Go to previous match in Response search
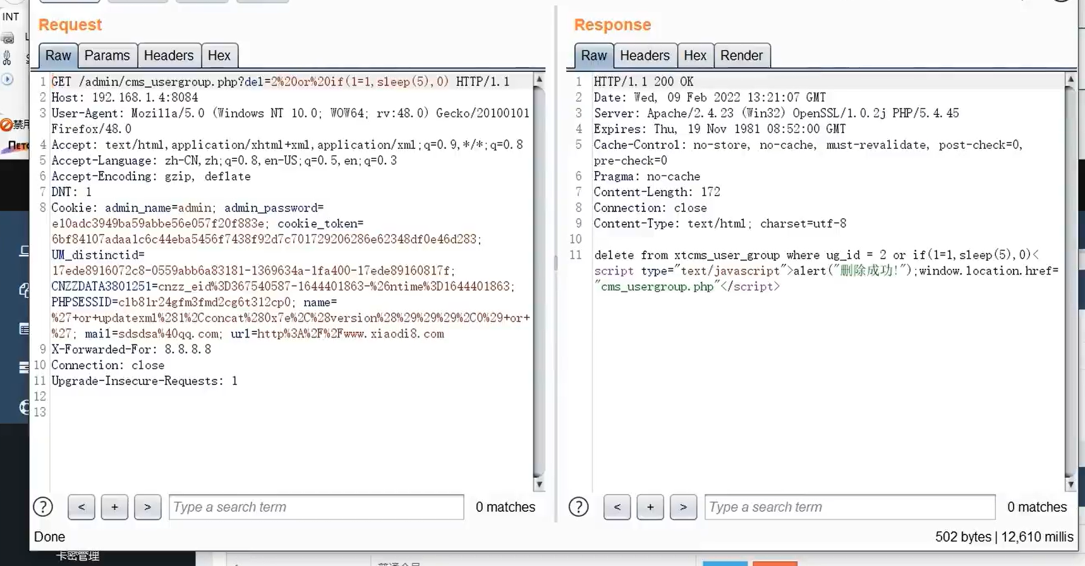 click(617, 507)
